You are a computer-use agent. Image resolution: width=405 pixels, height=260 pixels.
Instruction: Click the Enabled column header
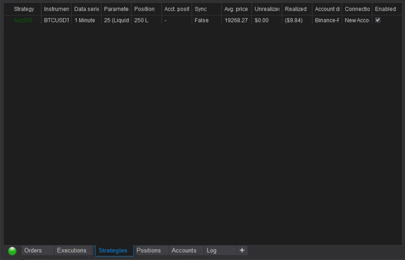pyautogui.click(x=387, y=9)
